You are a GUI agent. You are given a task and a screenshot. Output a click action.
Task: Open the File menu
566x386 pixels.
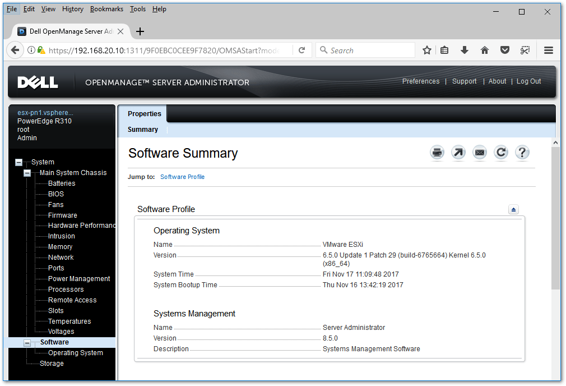click(12, 9)
